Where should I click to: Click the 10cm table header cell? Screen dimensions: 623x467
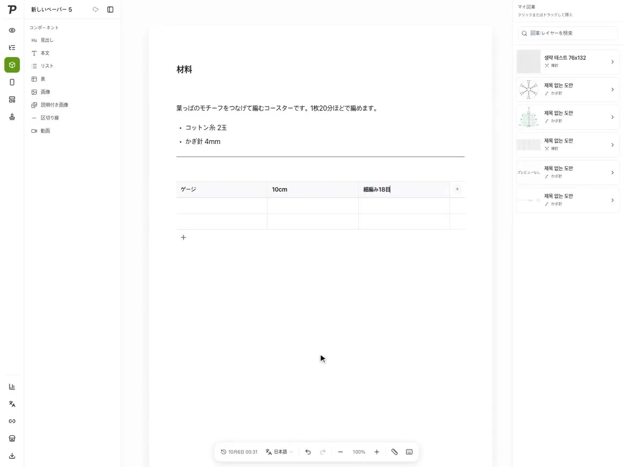[312, 189]
